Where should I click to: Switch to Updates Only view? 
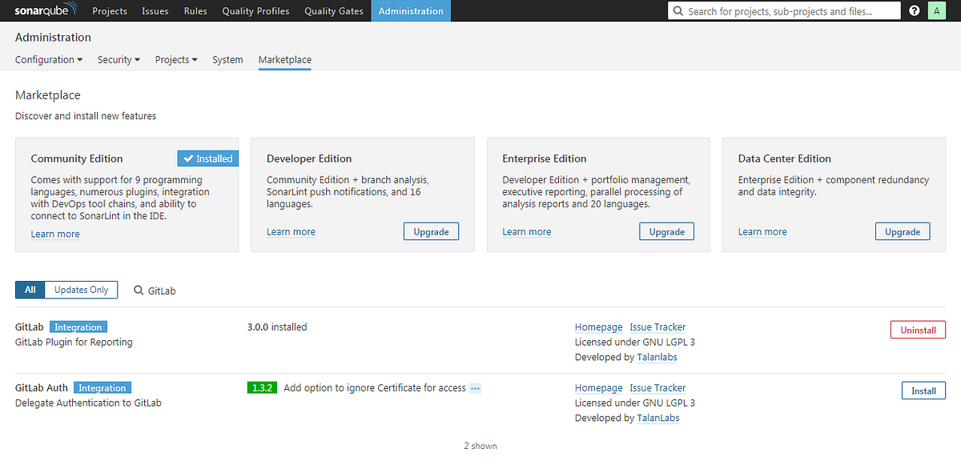coord(80,289)
